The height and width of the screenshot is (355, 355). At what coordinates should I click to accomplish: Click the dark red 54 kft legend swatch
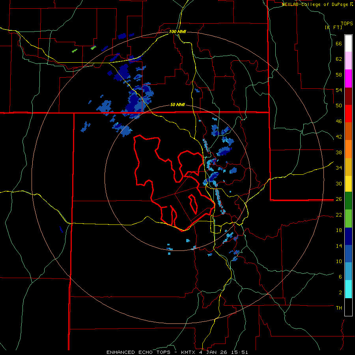(348, 96)
